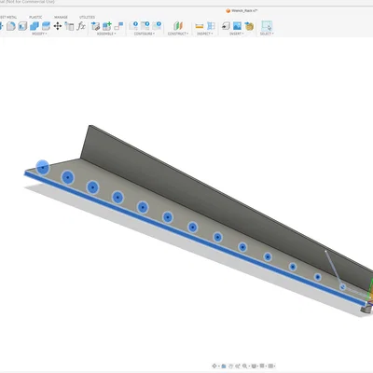Screen dimensions: 373x373
Task: Click the Look At icon
Action: point(223,366)
